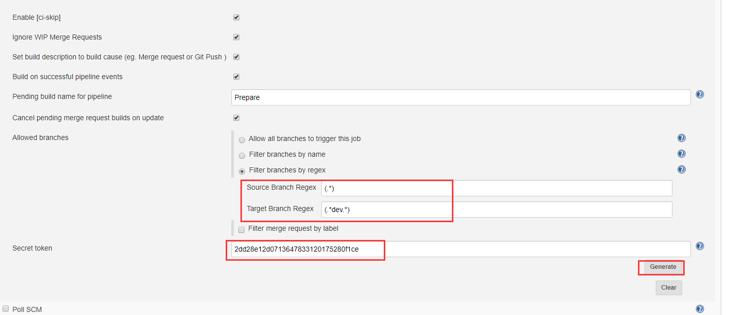Screen dimensions: 734x315
Task: Select Allow all branches to trigger this job
Action: [x=242, y=140]
